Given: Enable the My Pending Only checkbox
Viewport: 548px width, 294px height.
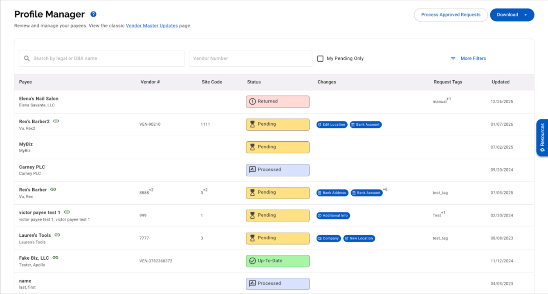Looking at the screenshot, I should pos(320,59).
